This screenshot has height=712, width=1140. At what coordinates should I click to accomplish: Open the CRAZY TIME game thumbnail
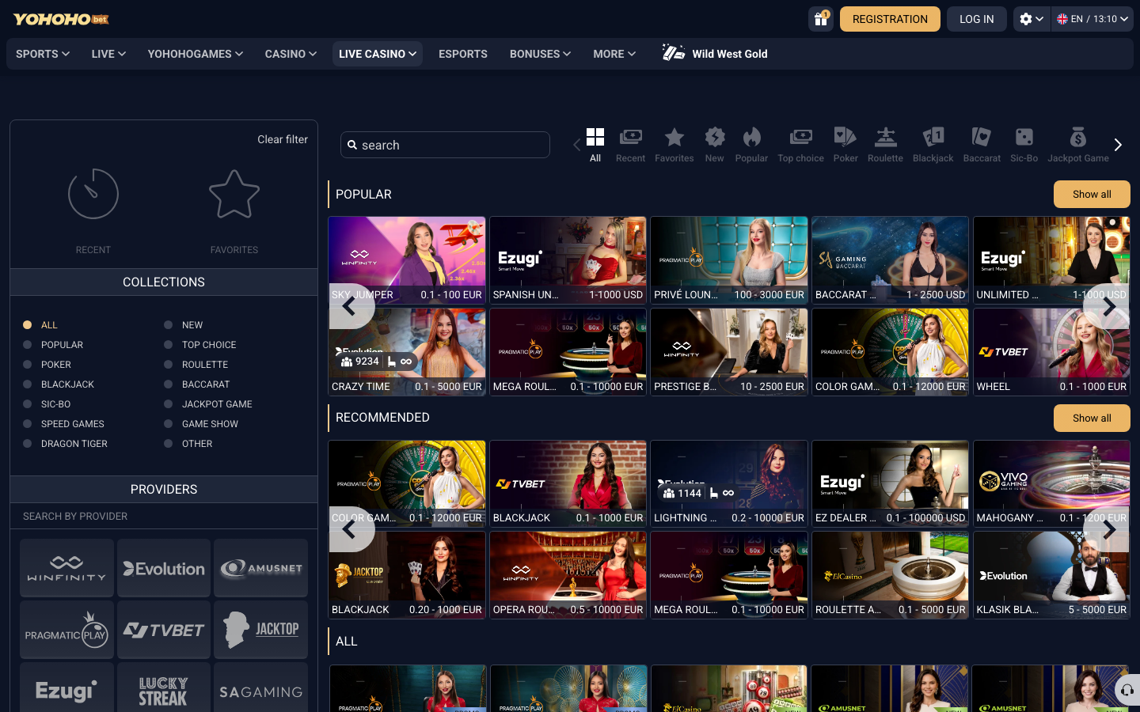pyautogui.click(x=407, y=351)
